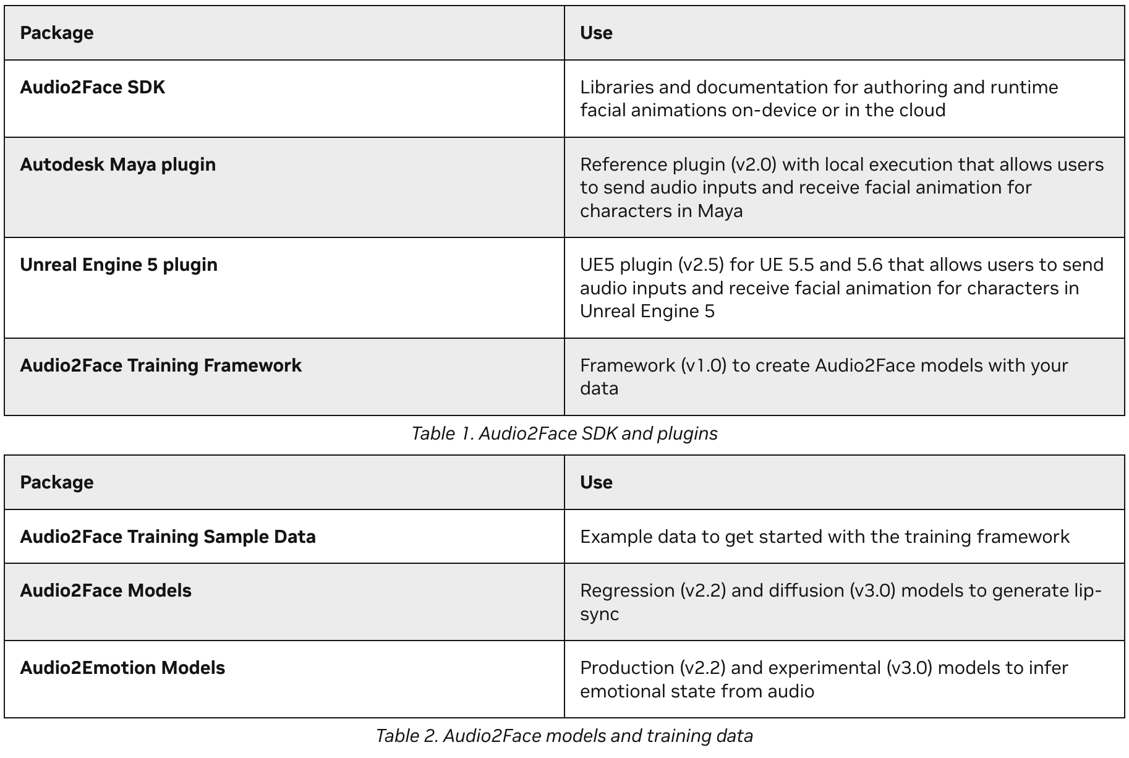The image size is (1129, 758).
Task: Click the regression and diffusion models description
Action: (x=840, y=602)
